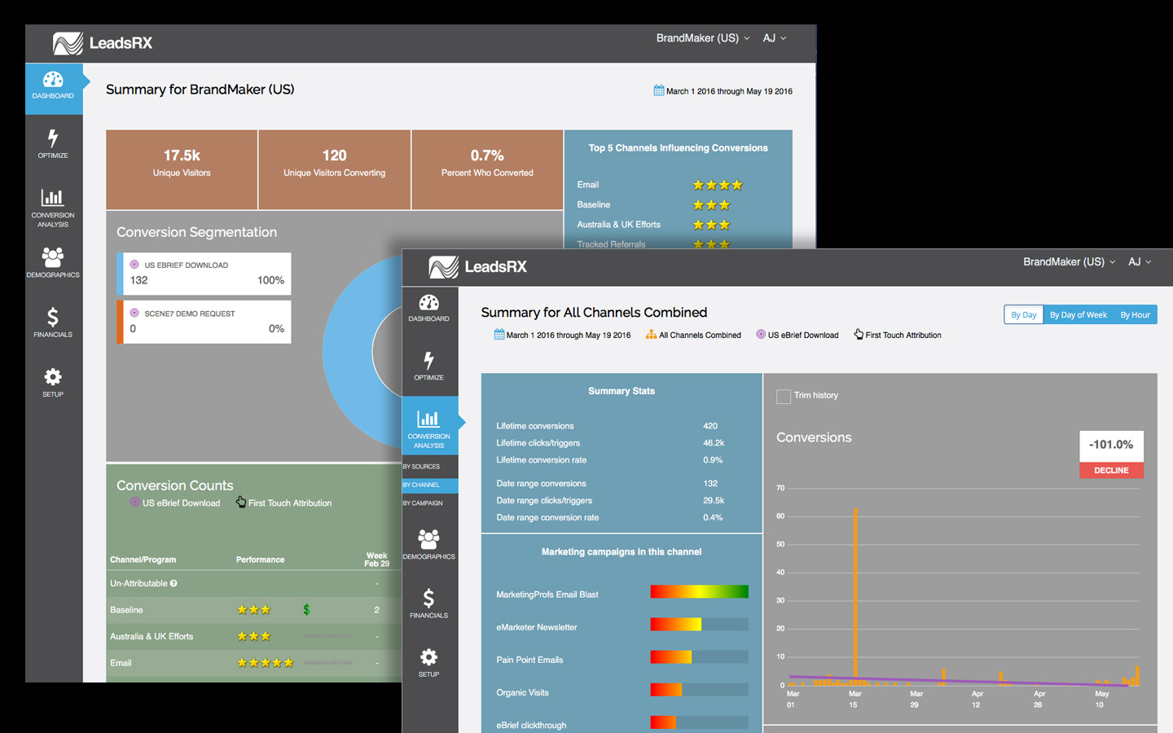This screenshot has height=733, width=1173.
Task: Enable Trim history checkbox
Action: (x=784, y=397)
